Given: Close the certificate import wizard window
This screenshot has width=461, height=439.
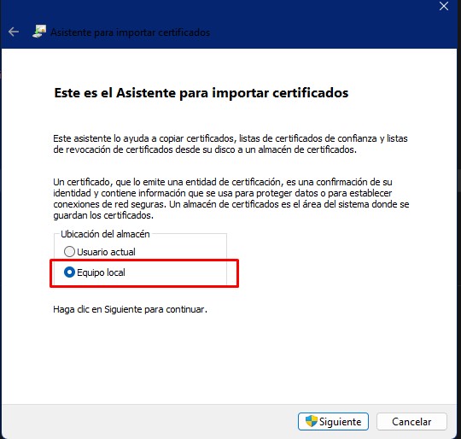Looking at the screenshot, I should [444, 6].
